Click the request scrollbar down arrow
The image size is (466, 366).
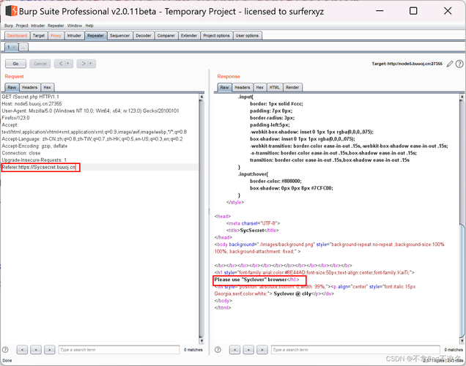tap(201, 341)
